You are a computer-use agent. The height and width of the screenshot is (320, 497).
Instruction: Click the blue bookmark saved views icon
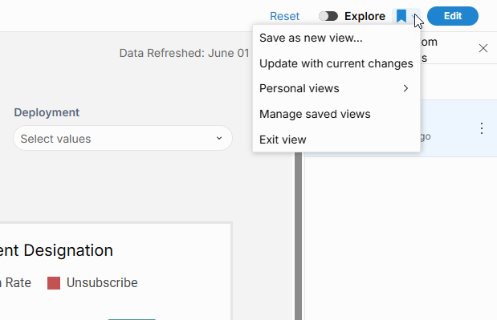click(x=401, y=16)
